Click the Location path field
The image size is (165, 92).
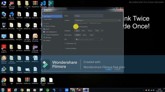97,20
